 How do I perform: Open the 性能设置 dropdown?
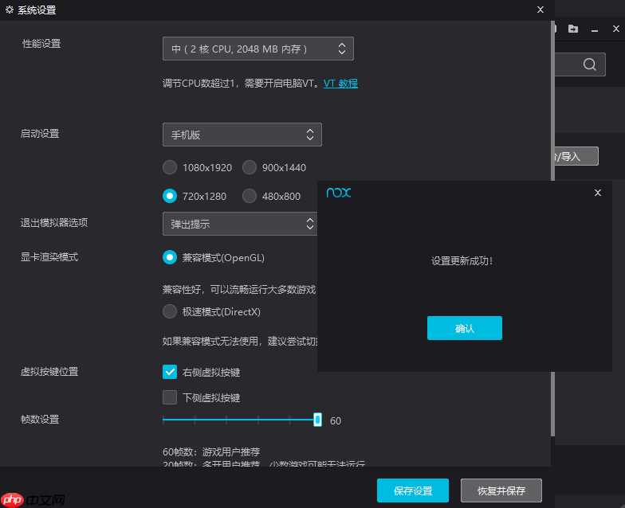pyautogui.click(x=257, y=49)
